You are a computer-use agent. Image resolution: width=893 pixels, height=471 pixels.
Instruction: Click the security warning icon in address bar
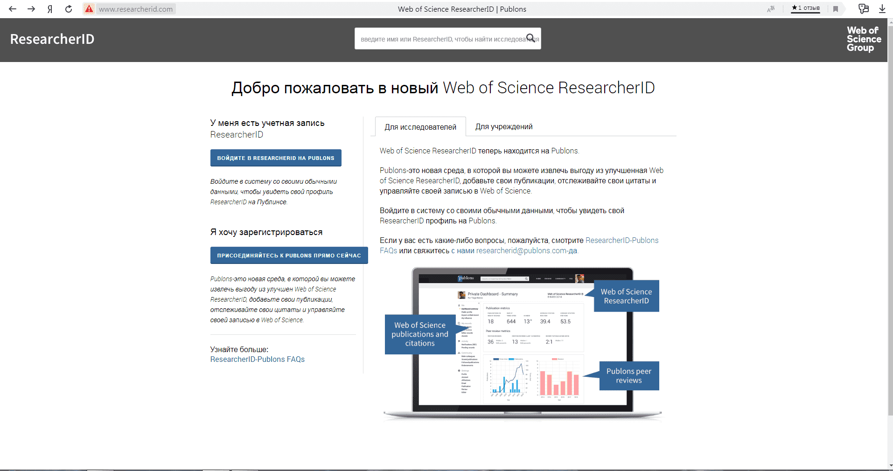click(89, 8)
